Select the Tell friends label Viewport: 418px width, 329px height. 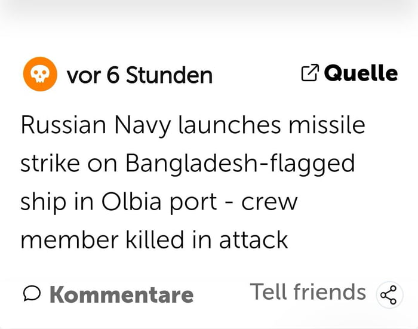click(x=308, y=292)
